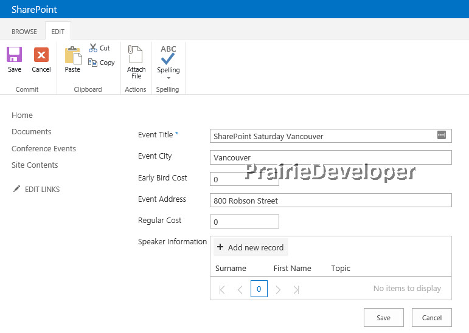The image size is (469, 333).
Task: Open the Home navigation link
Action: (22, 115)
